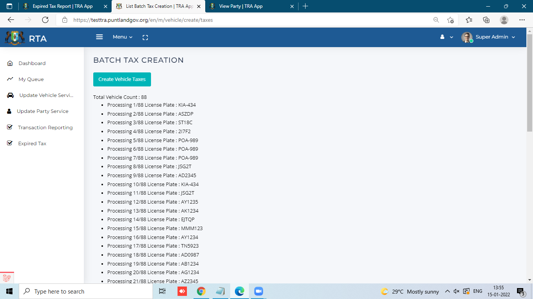Screen dimensions: 533x299
Task: Open the Laravel debug bar icon
Action: 7,278
